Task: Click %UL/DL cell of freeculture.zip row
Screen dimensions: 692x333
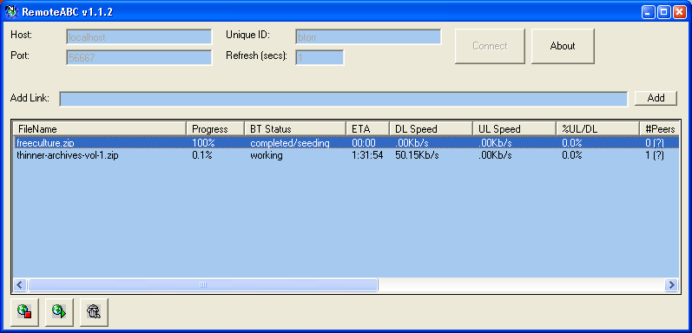Action: [x=572, y=142]
